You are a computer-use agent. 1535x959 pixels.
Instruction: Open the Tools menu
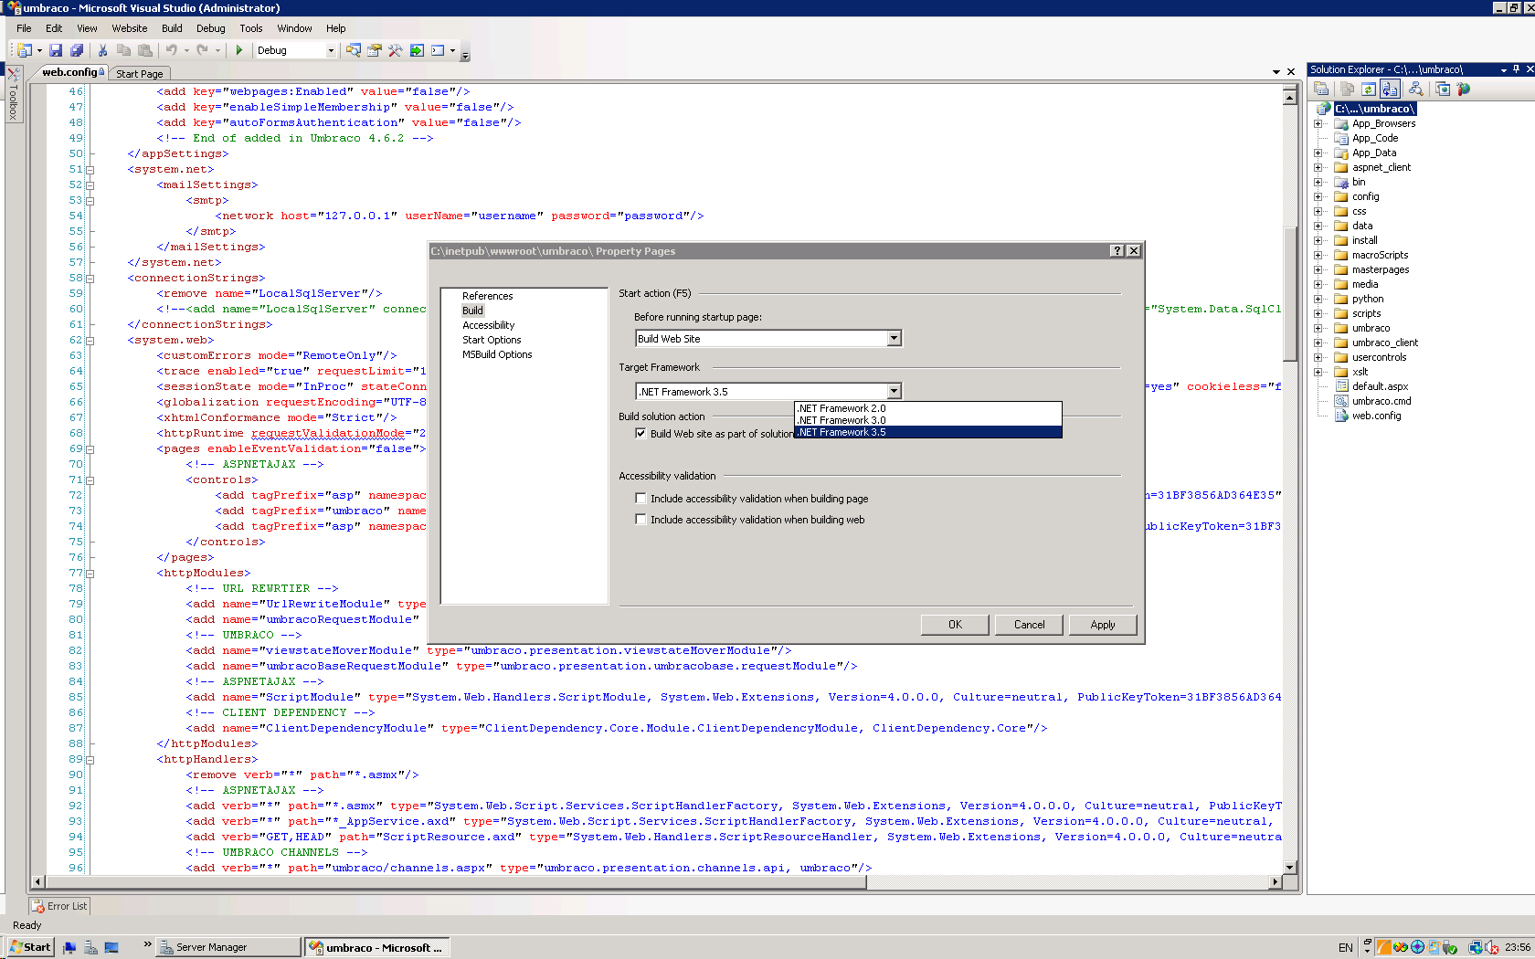tap(251, 28)
